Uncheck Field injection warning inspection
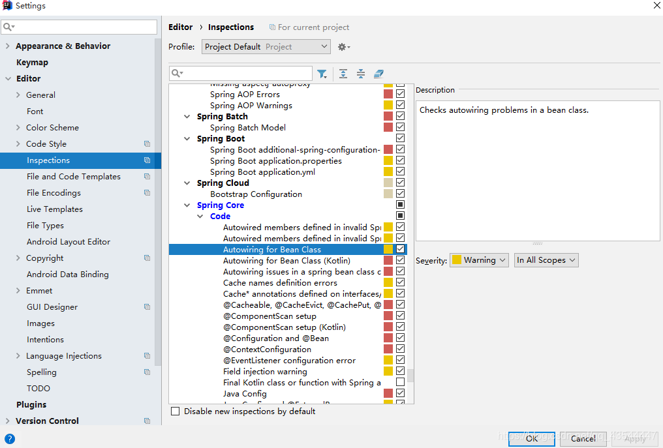Screen dimensions: 663x448 tap(401, 371)
